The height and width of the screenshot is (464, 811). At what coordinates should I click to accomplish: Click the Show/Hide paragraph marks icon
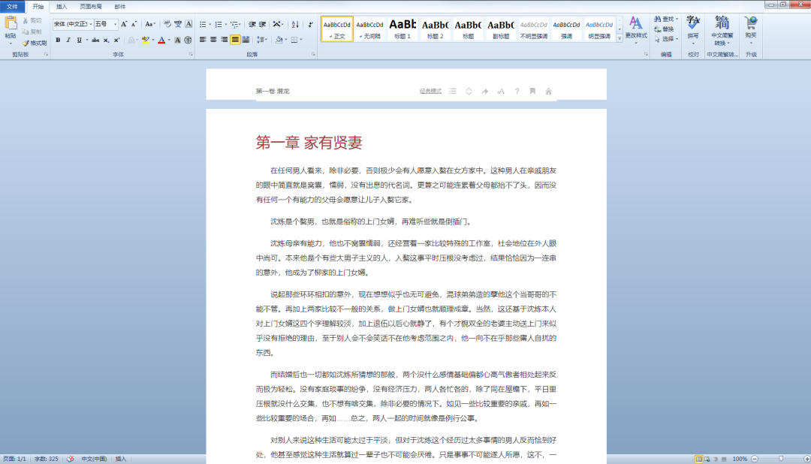[310, 24]
